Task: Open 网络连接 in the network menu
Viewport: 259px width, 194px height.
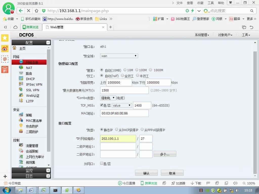Action: [x=29, y=62]
